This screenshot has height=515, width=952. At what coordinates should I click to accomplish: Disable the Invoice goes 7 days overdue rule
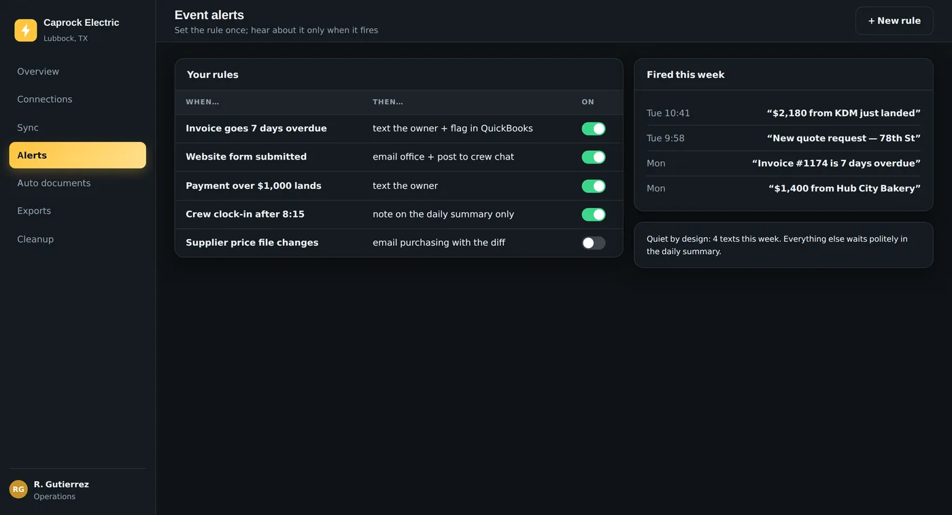point(594,128)
